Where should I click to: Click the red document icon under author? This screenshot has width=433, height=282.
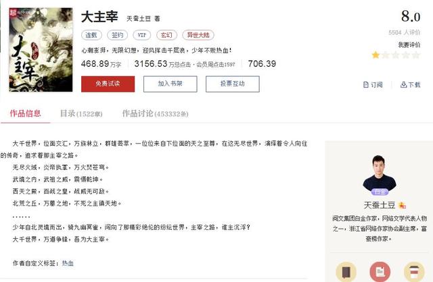[x=379, y=271]
